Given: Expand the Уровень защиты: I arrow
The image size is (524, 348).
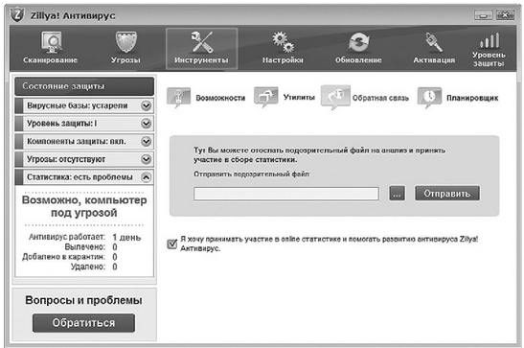Looking at the screenshot, I should click(146, 124).
